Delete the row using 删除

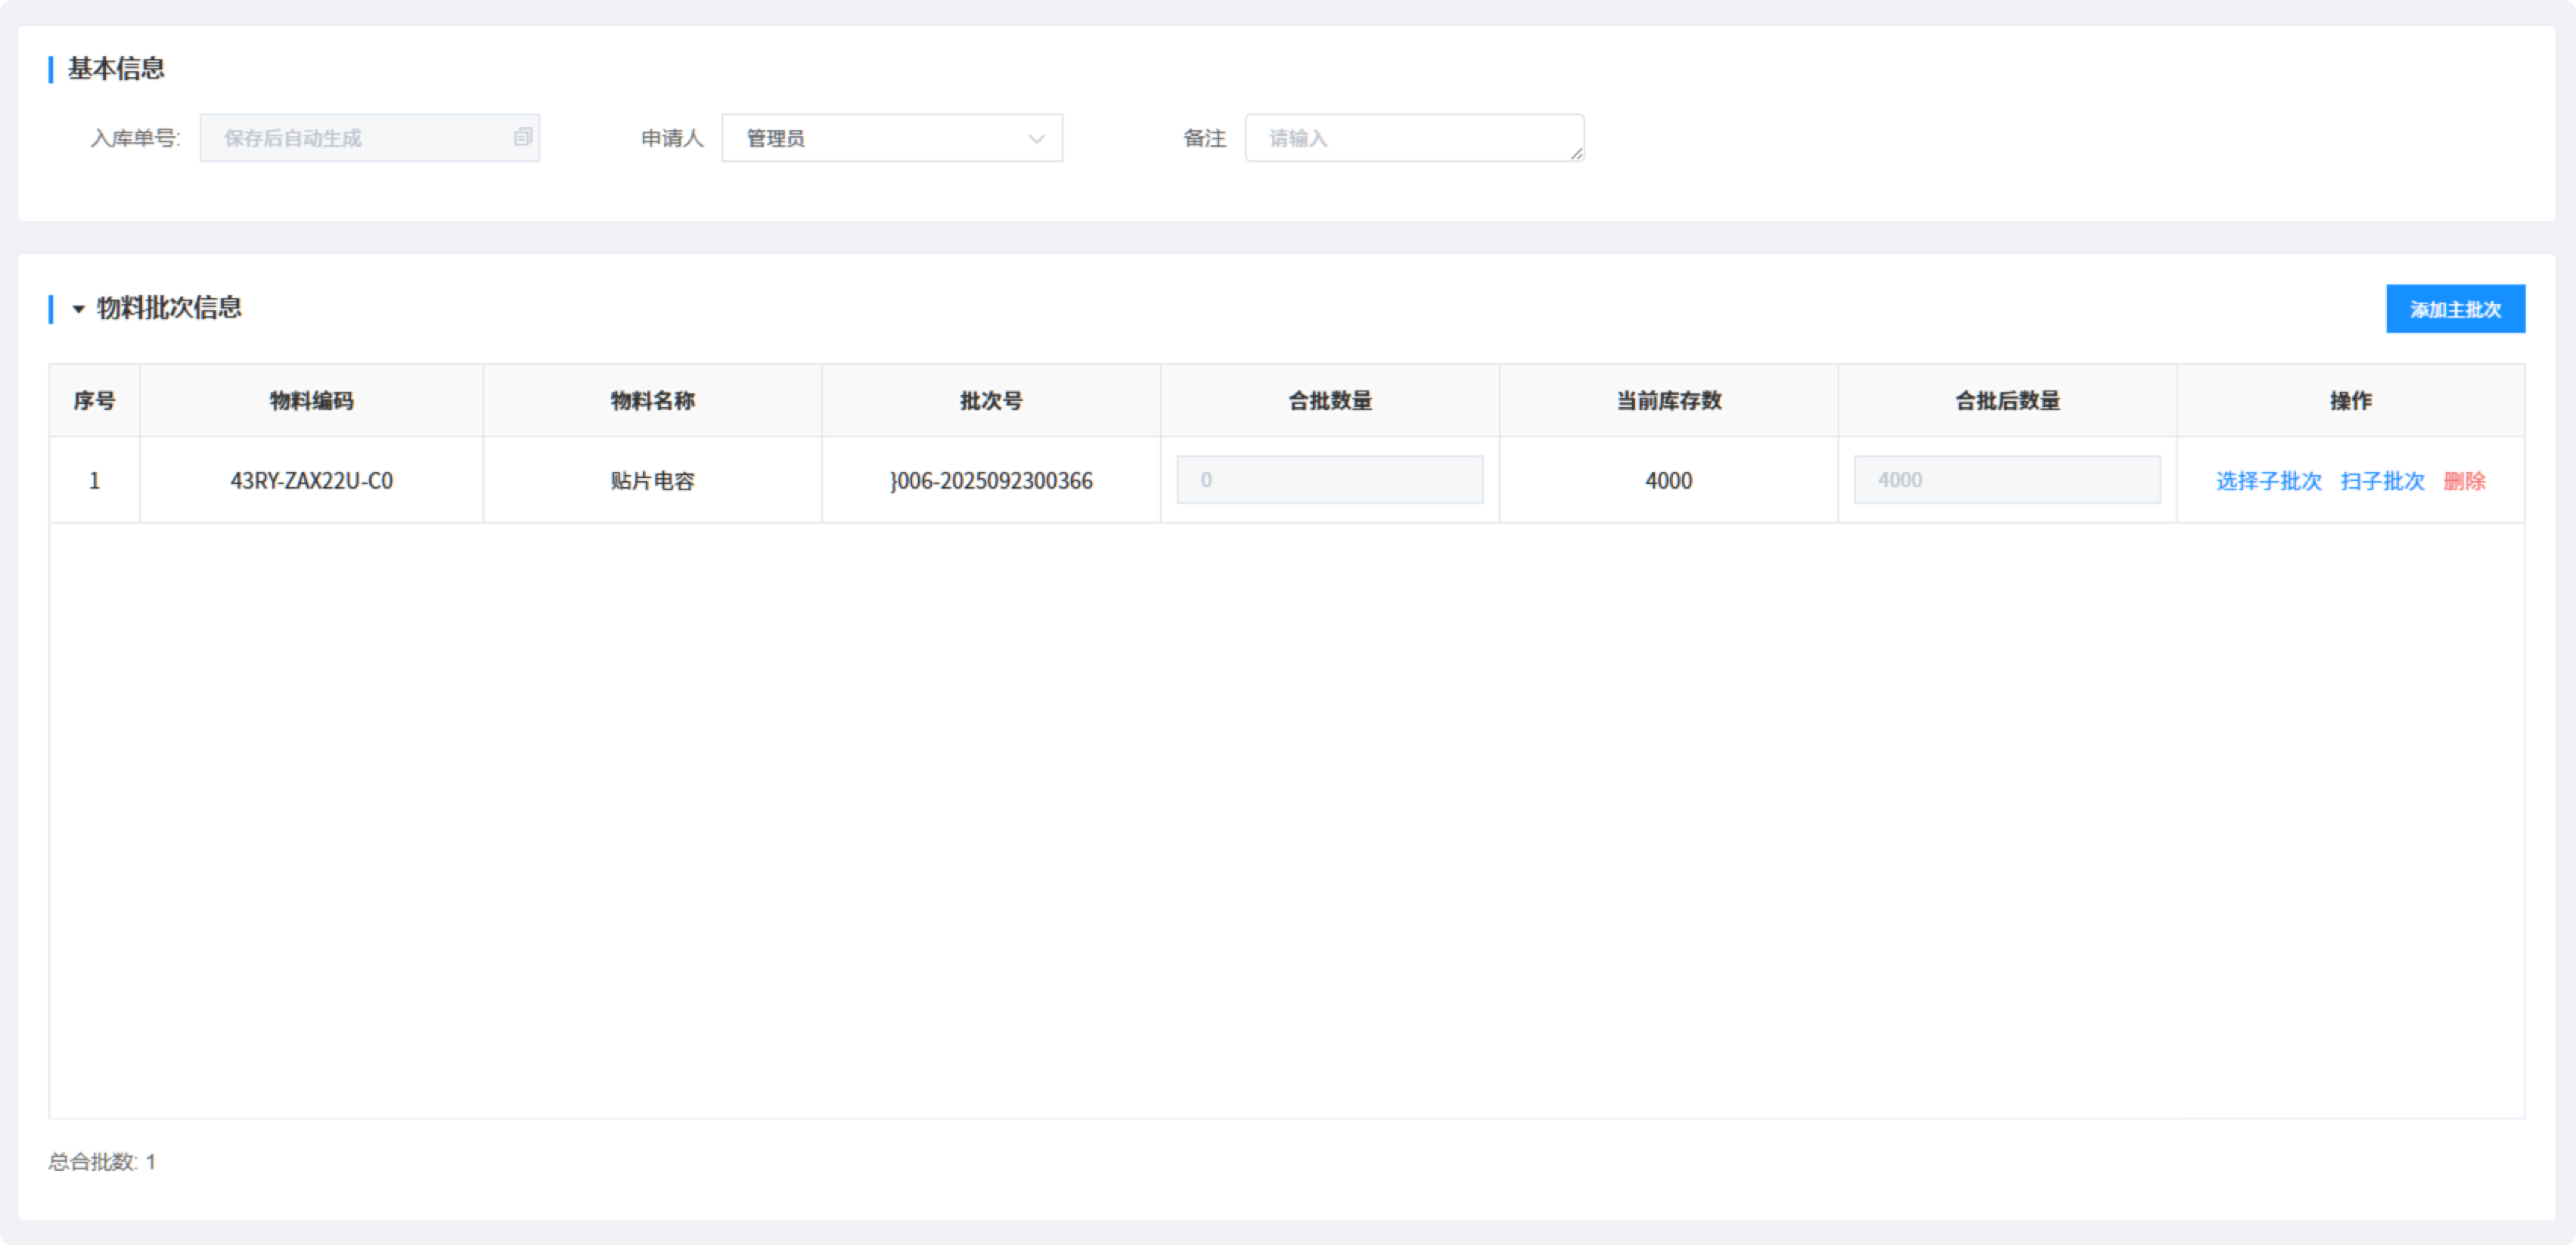coord(2464,481)
